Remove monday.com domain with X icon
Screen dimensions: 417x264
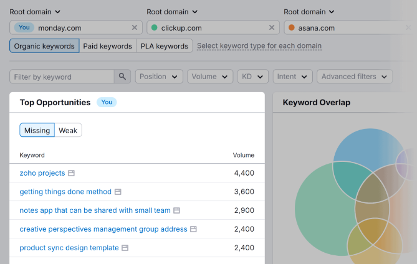[135, 27]
